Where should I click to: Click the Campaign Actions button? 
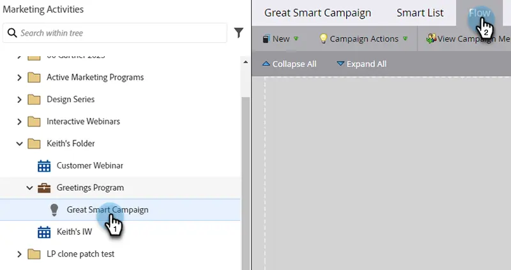pyautogui.click(x=363, y=38)
